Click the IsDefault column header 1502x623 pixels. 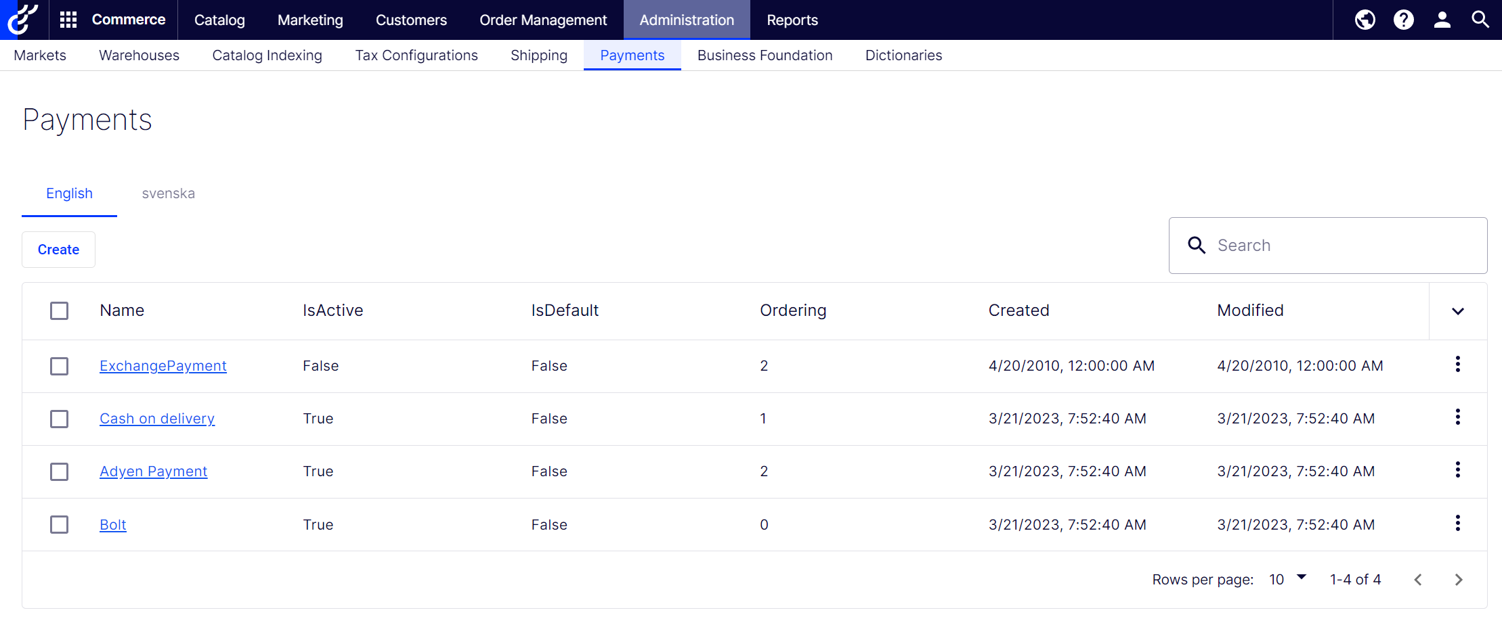[565, 310]
